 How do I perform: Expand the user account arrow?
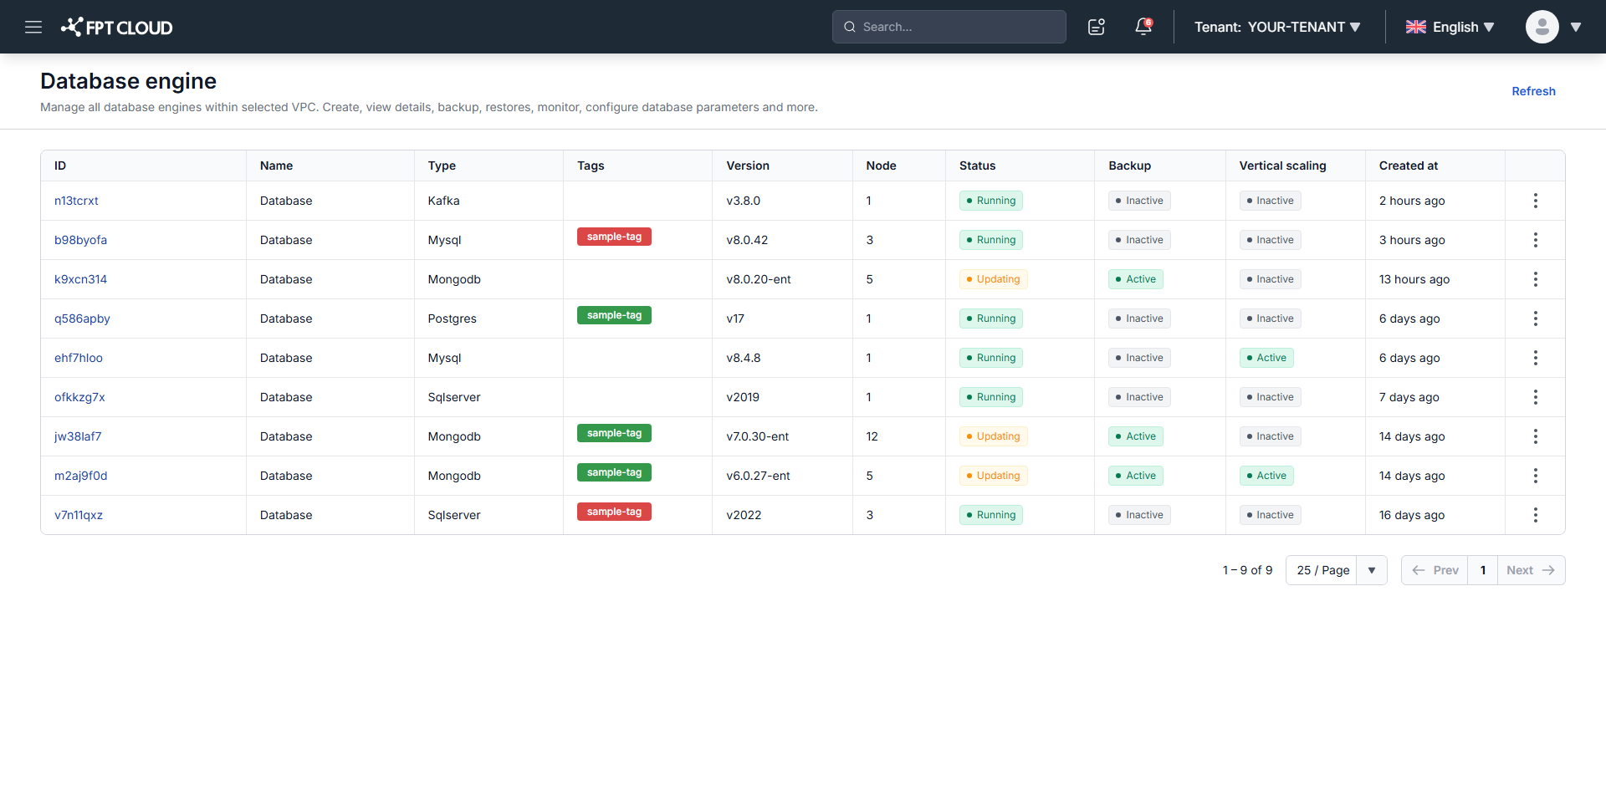[x=1576, y=27]
